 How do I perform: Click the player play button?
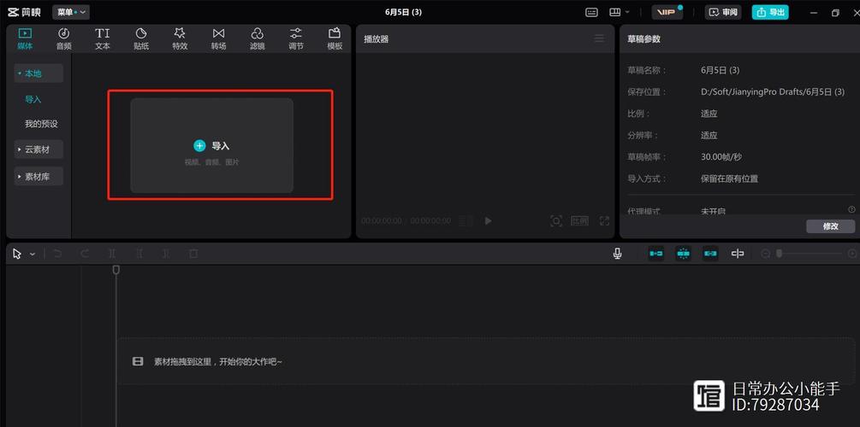click(488, 220)
